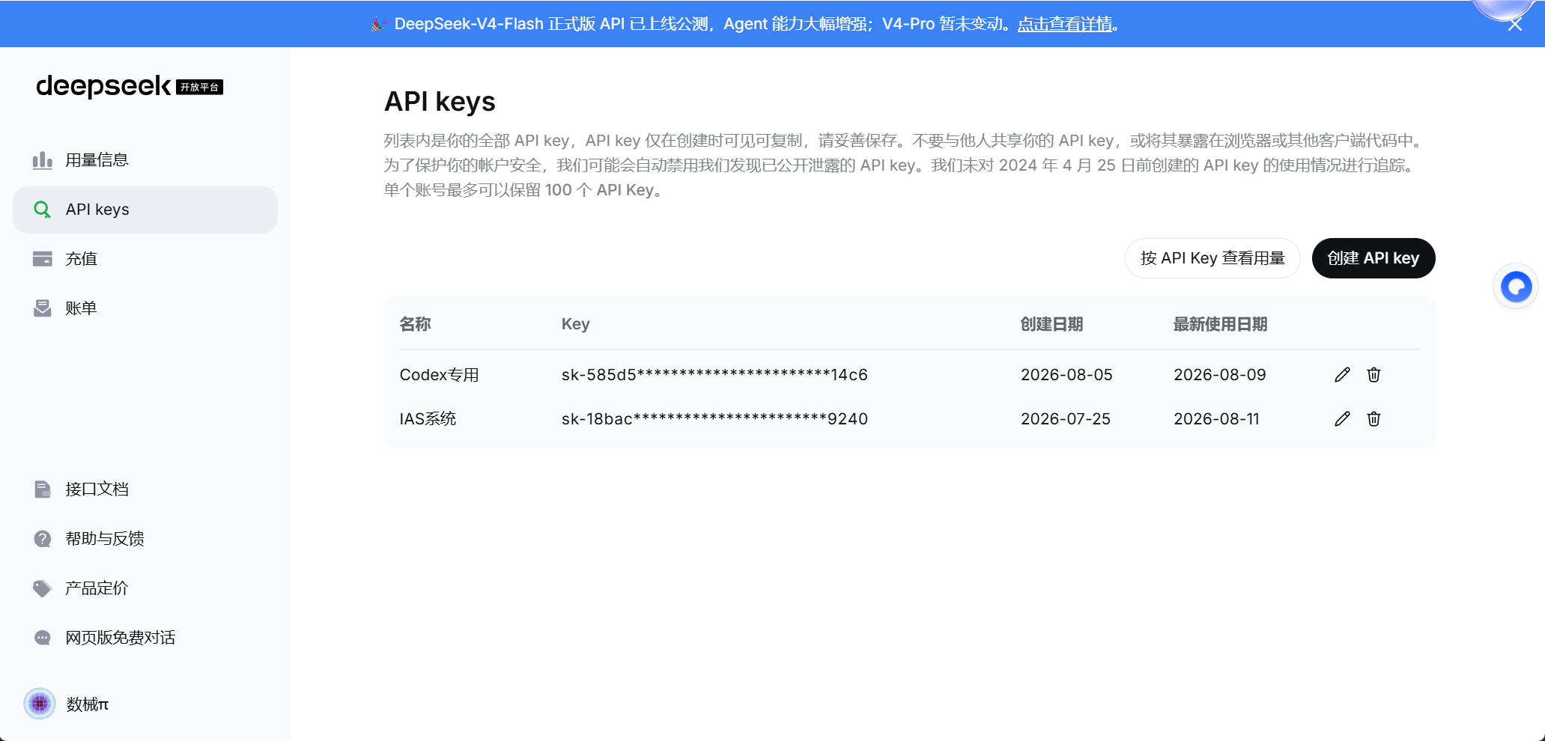The image size is (1545, 741).
Task: Click the API docs document icon
Action: [43, 490]
